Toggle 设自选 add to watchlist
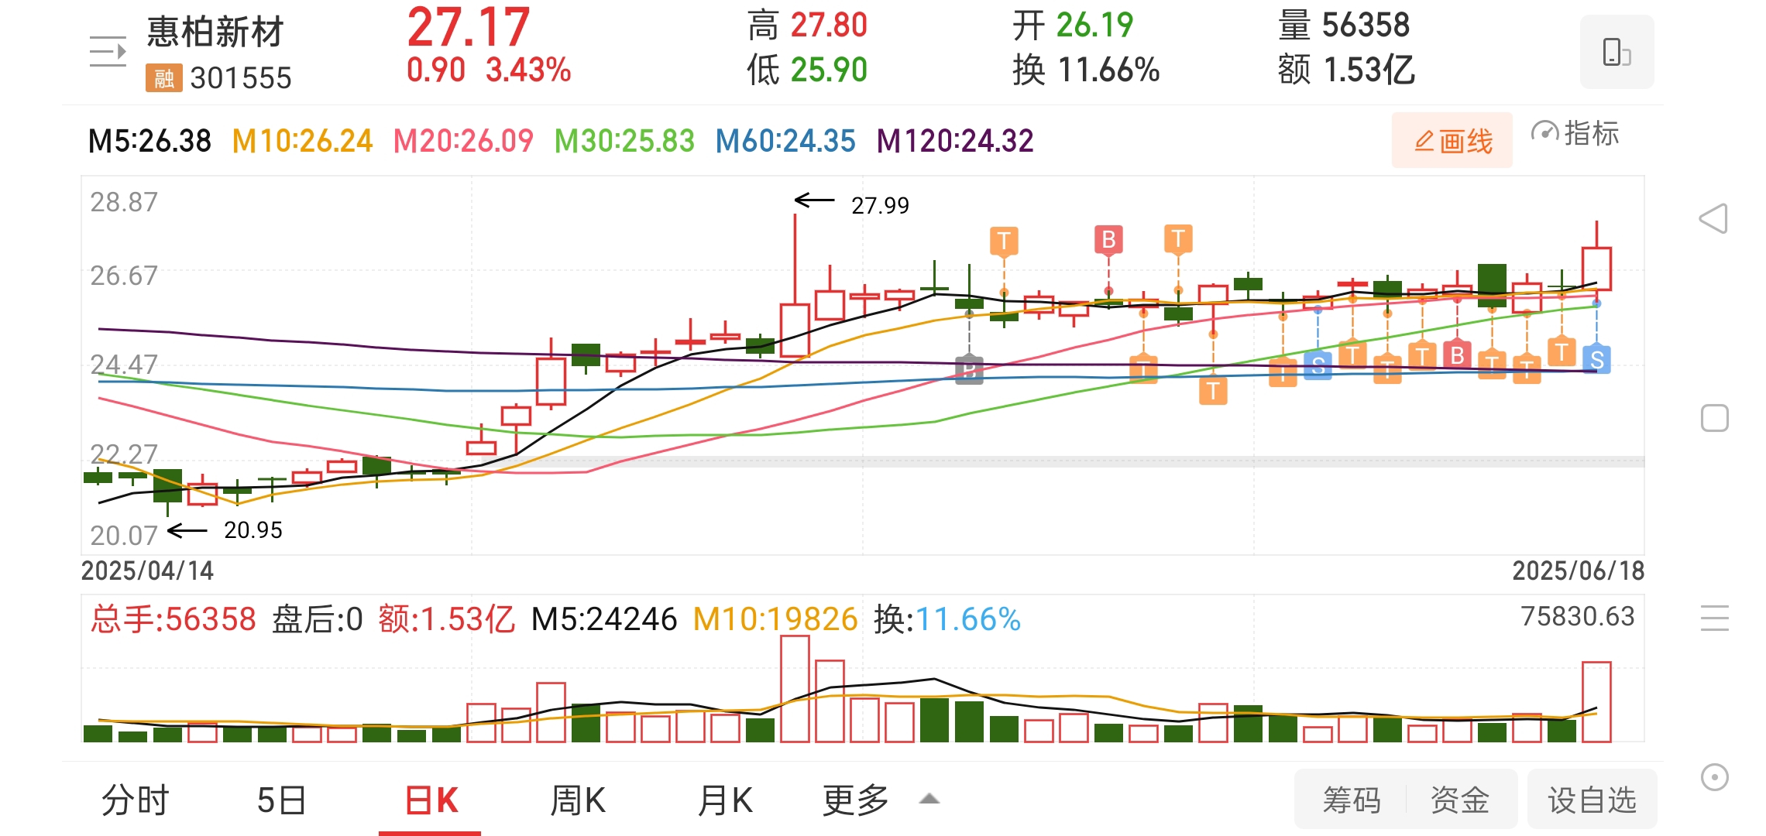 [1592, 800]
